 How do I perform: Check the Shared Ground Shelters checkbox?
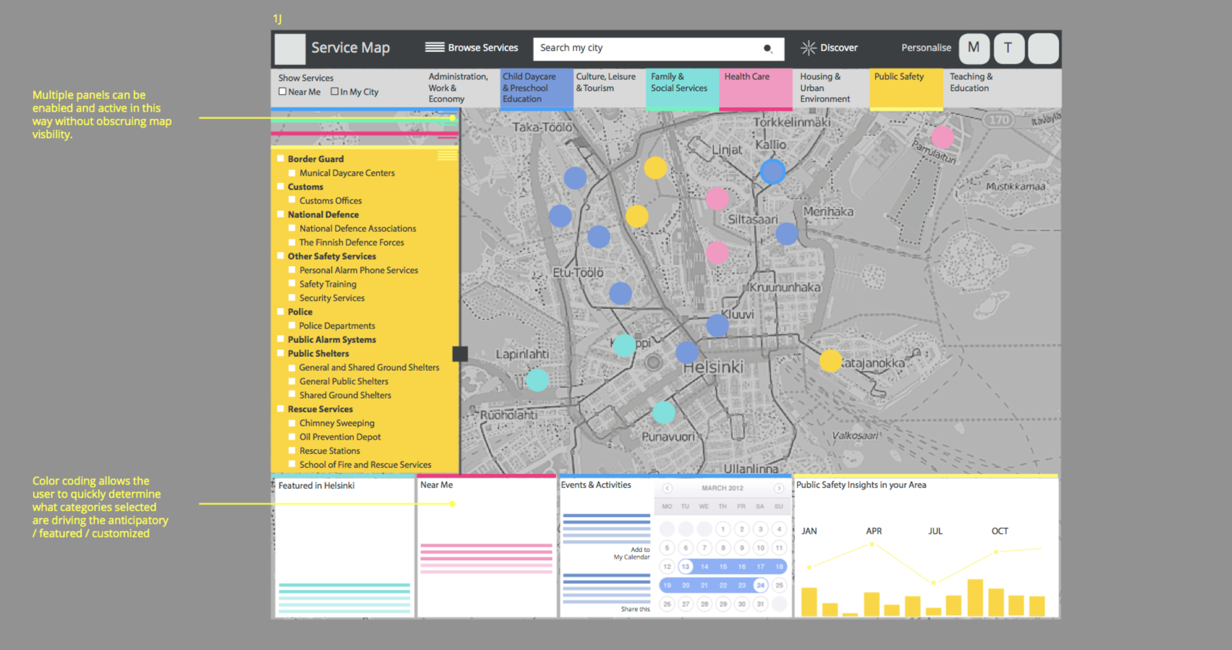point(292,394)
